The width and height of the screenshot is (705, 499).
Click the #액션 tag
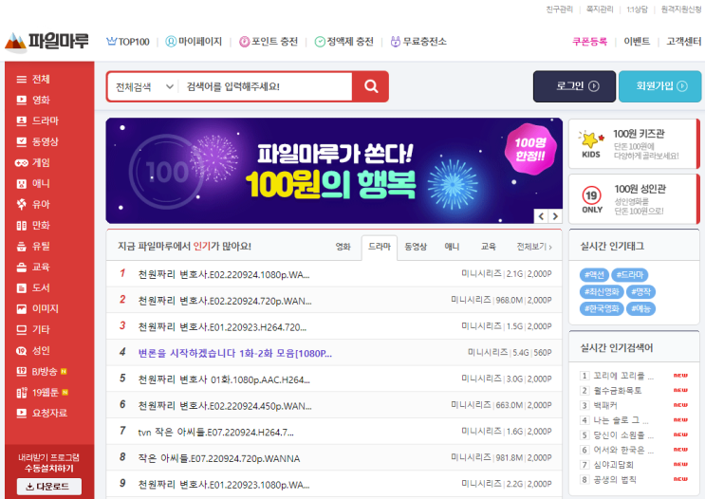tap(594, 275)
